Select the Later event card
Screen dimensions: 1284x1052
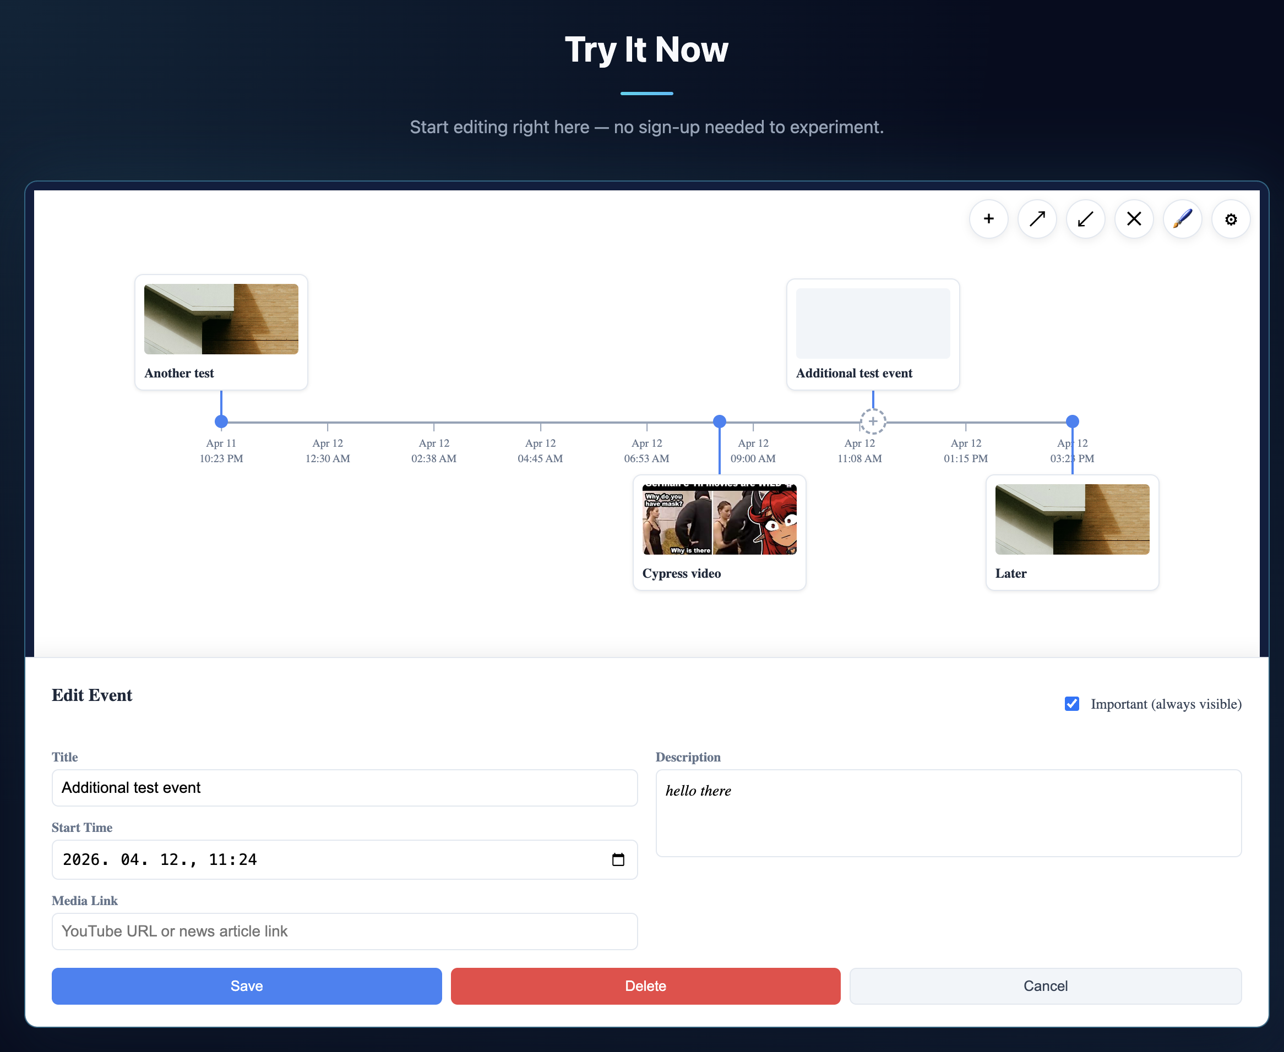click(1071, 532)
